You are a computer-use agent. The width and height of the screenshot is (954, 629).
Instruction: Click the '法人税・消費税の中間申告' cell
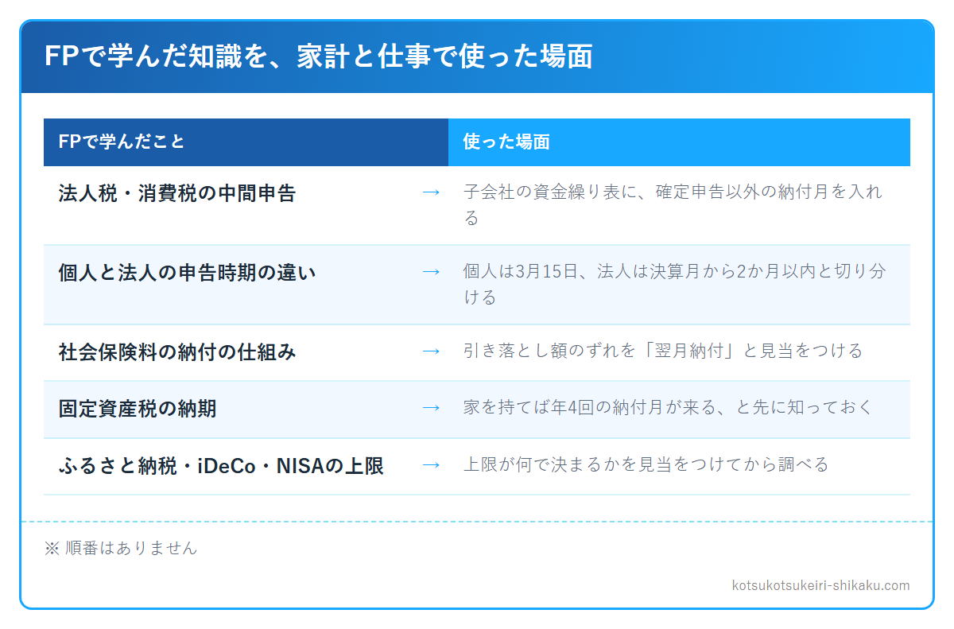click(x=177, y=193)
